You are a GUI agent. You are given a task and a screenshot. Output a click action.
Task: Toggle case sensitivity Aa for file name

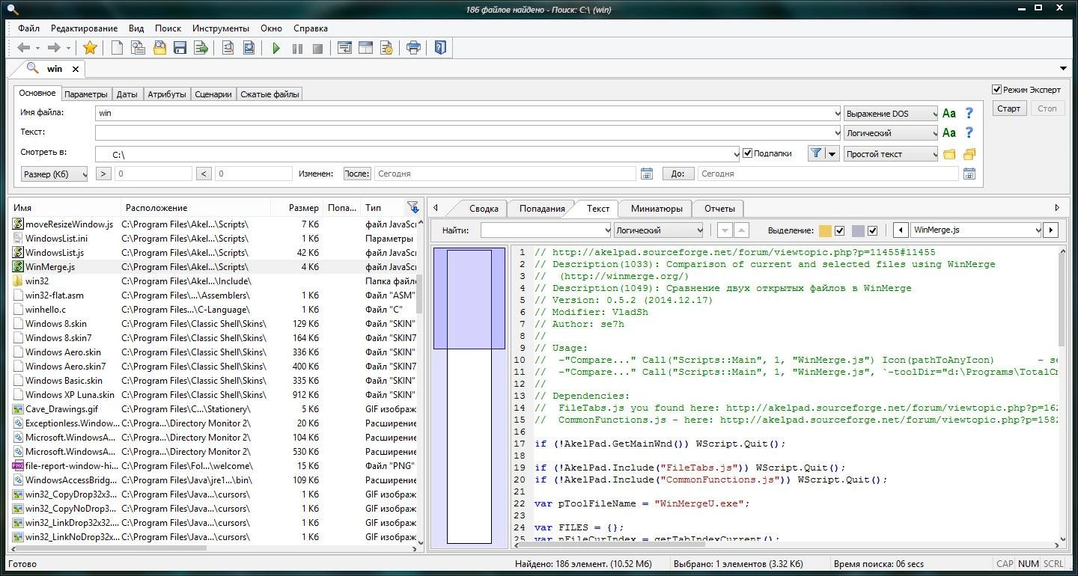click(949, 114)
